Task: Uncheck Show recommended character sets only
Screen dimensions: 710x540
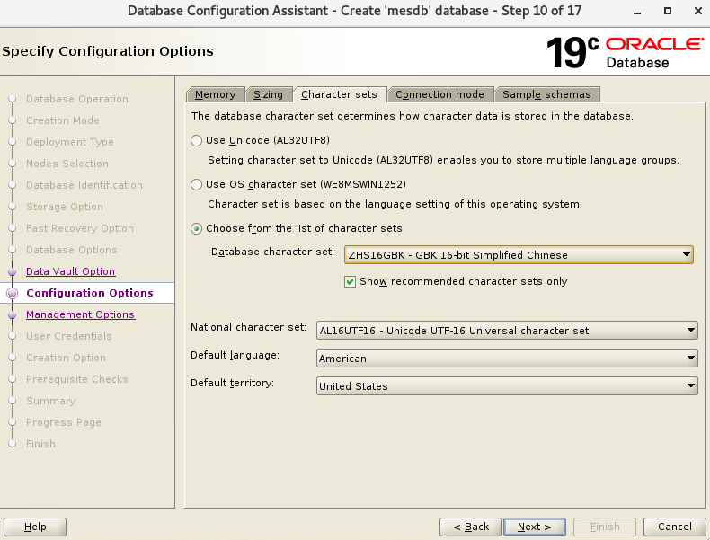Action: [351, 281]
